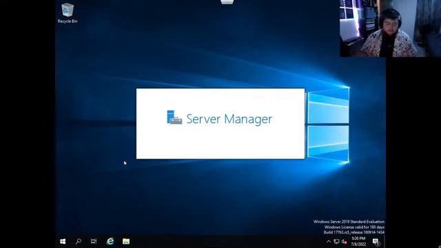Open the network status tray icon
Image resolution: width=441 pixels, height=248 pixels.
click(x=336, y=242)
